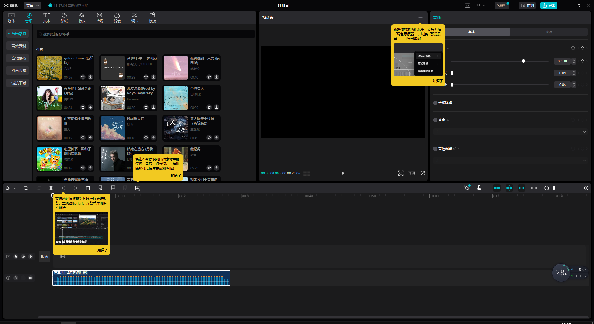Dismiss player tooltip with 知道了
This screenshot has height=324, width=594.
coord(438,81)
